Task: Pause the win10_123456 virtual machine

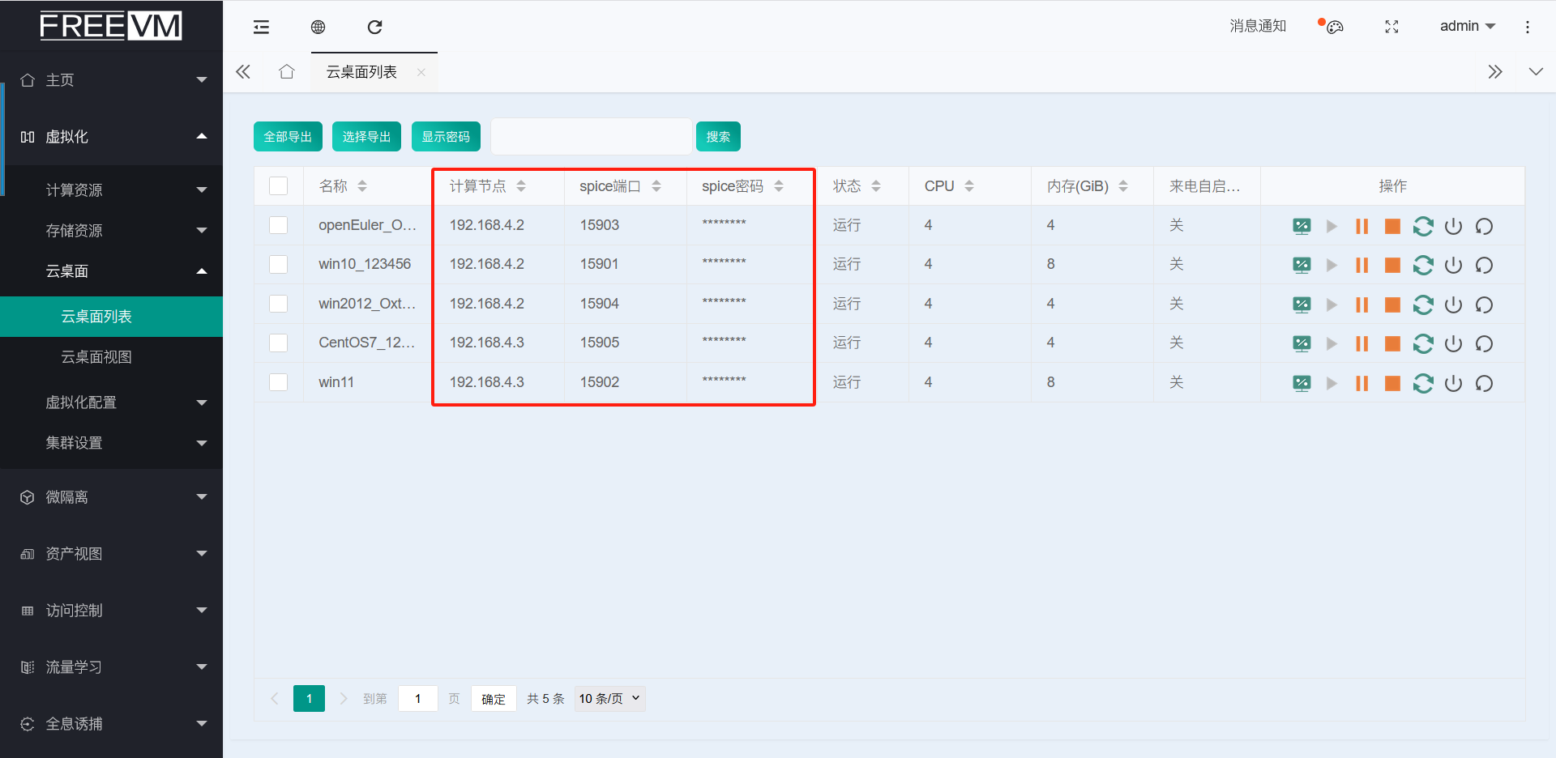Action: pyautogui.click(x=1361, y=266)
